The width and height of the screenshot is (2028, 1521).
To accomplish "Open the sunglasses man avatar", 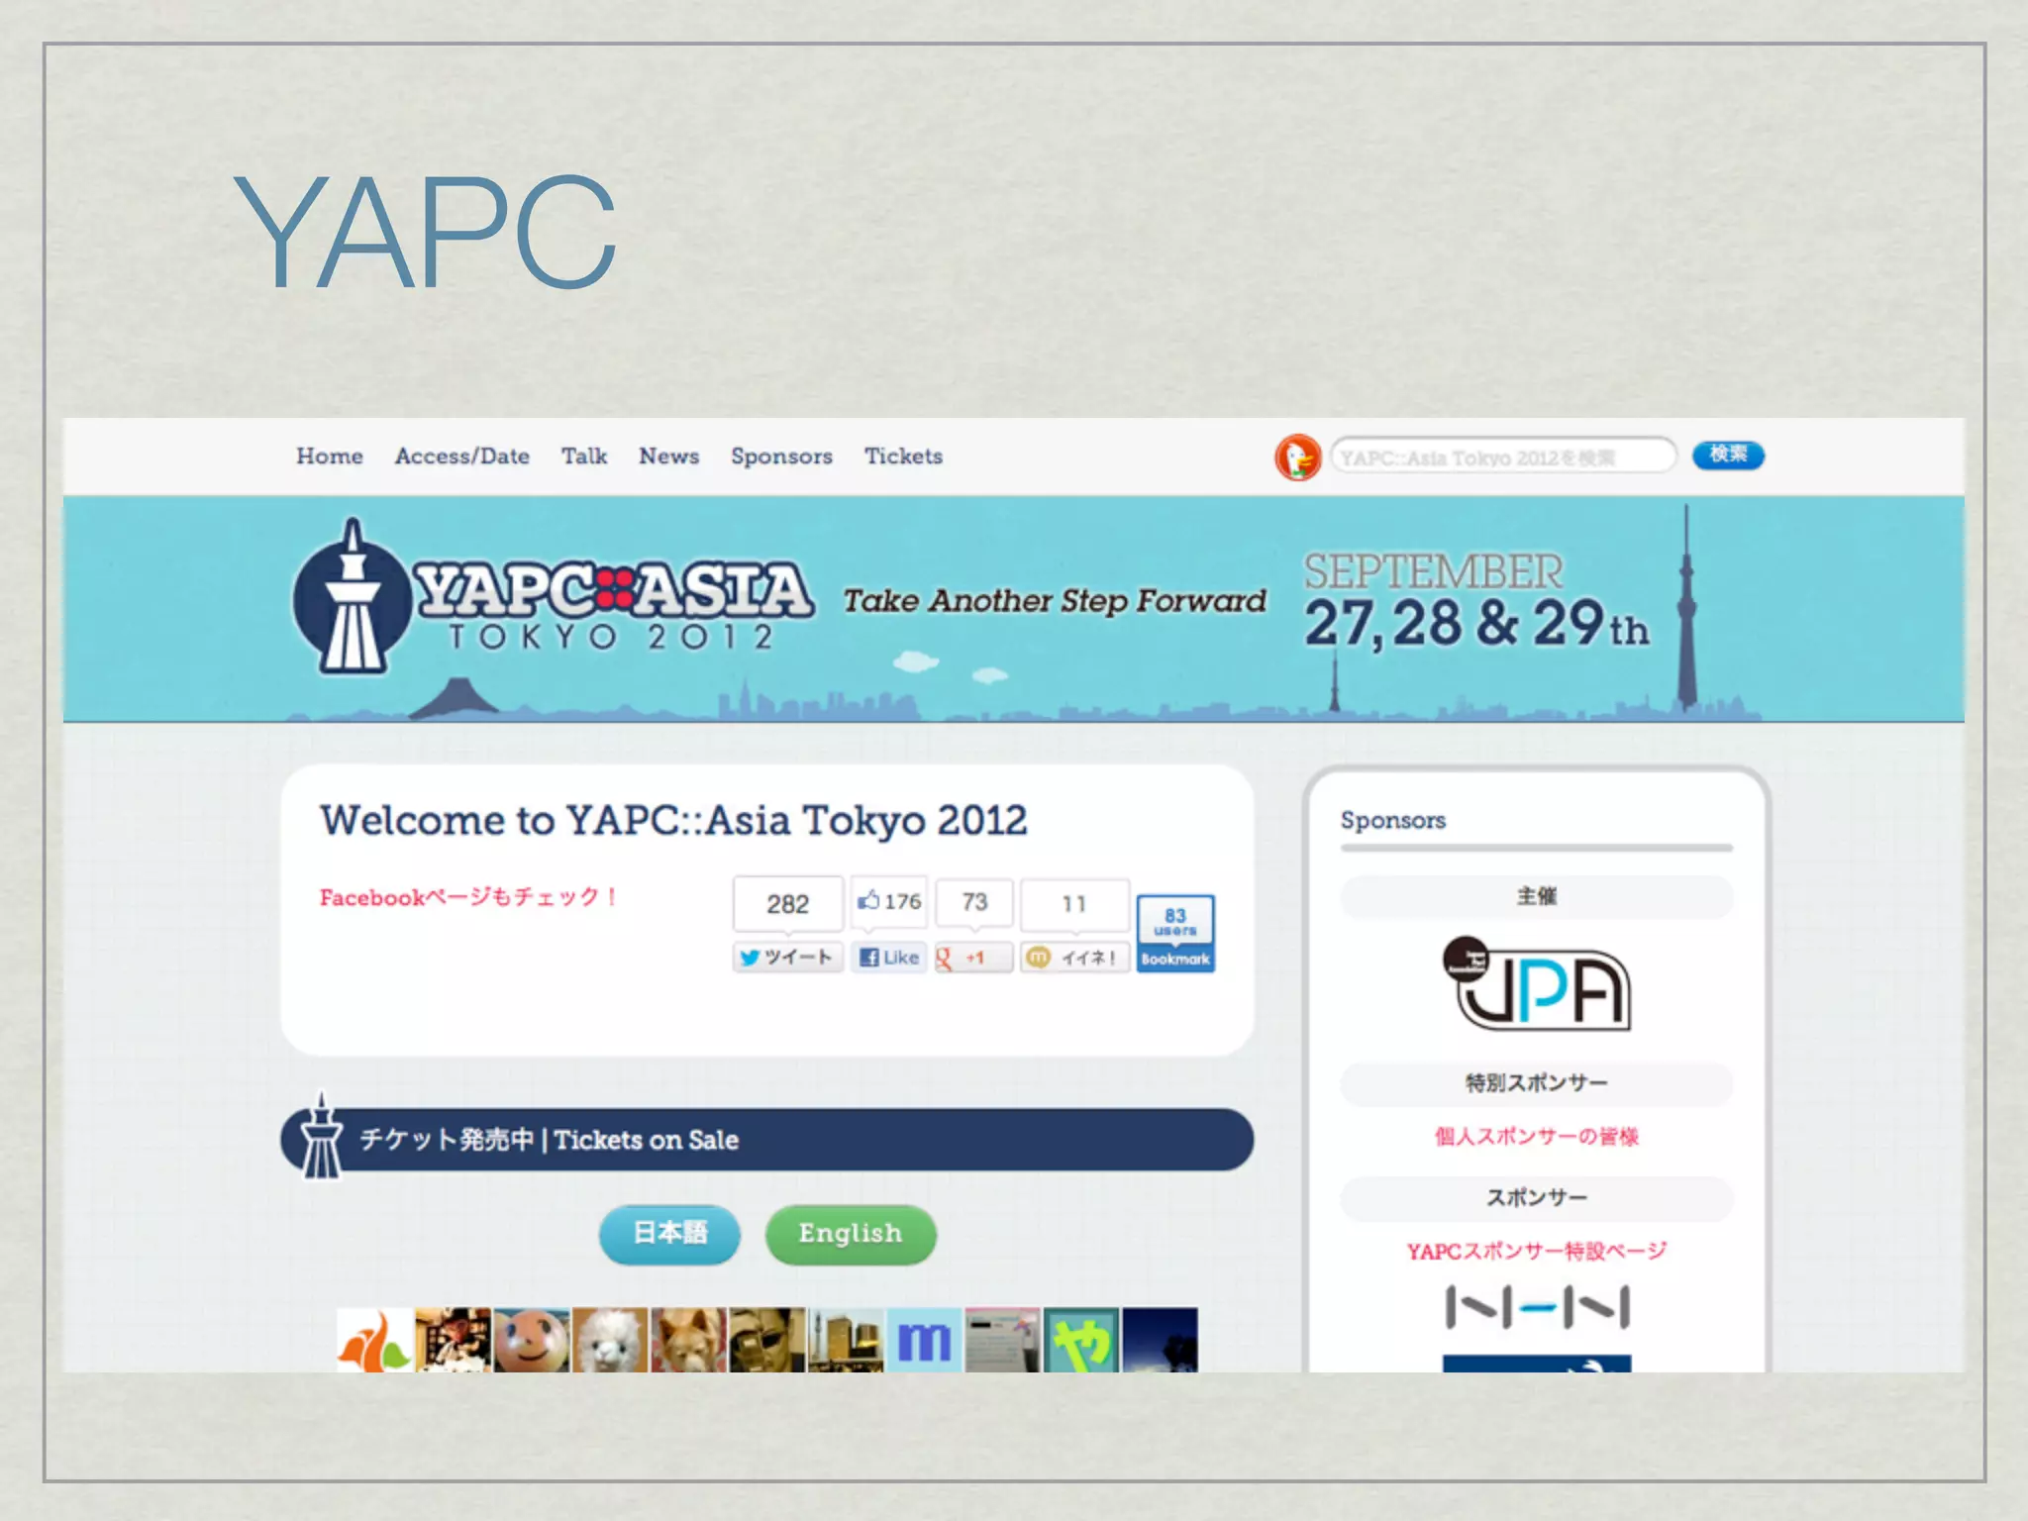I will tap(767, 1340).
